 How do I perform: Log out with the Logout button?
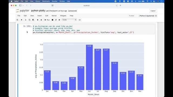(153, 11)
